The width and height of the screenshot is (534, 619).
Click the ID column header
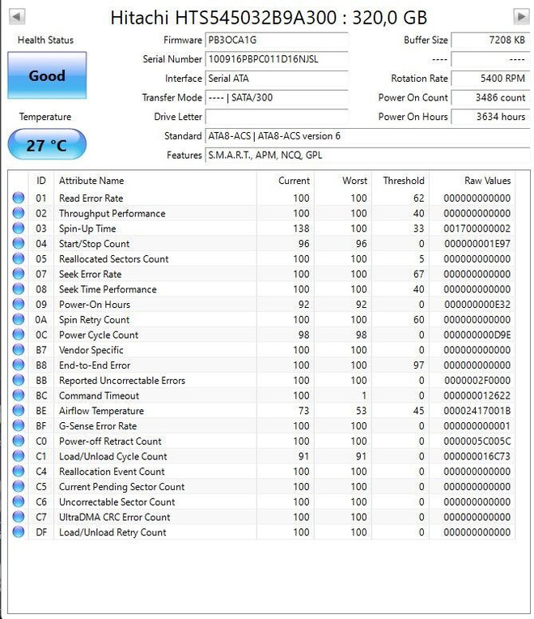pos(41,181)
